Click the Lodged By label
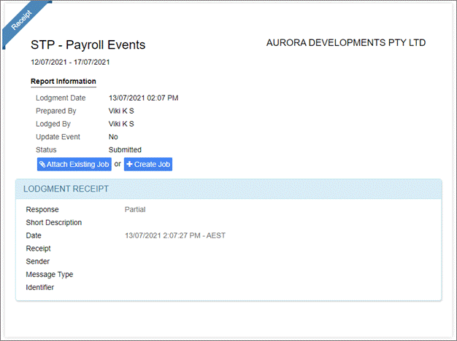The width and height of the screenshot is (457, 341). 53,124
